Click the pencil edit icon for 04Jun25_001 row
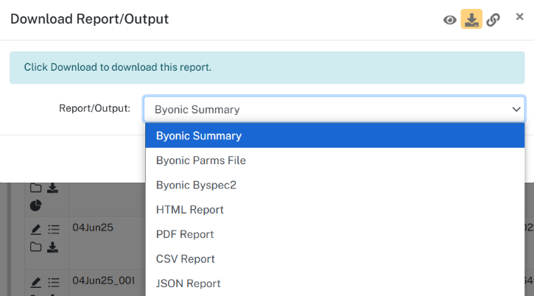This screenshot has height=296, width=534. click(x=36, y=282)
